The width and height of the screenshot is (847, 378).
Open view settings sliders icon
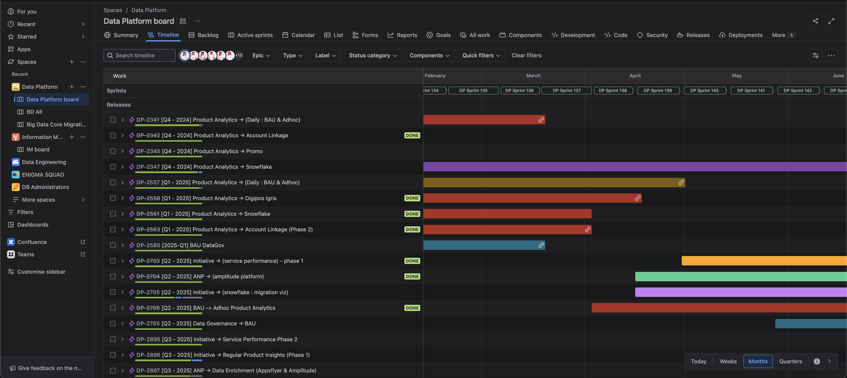point(816,56)
